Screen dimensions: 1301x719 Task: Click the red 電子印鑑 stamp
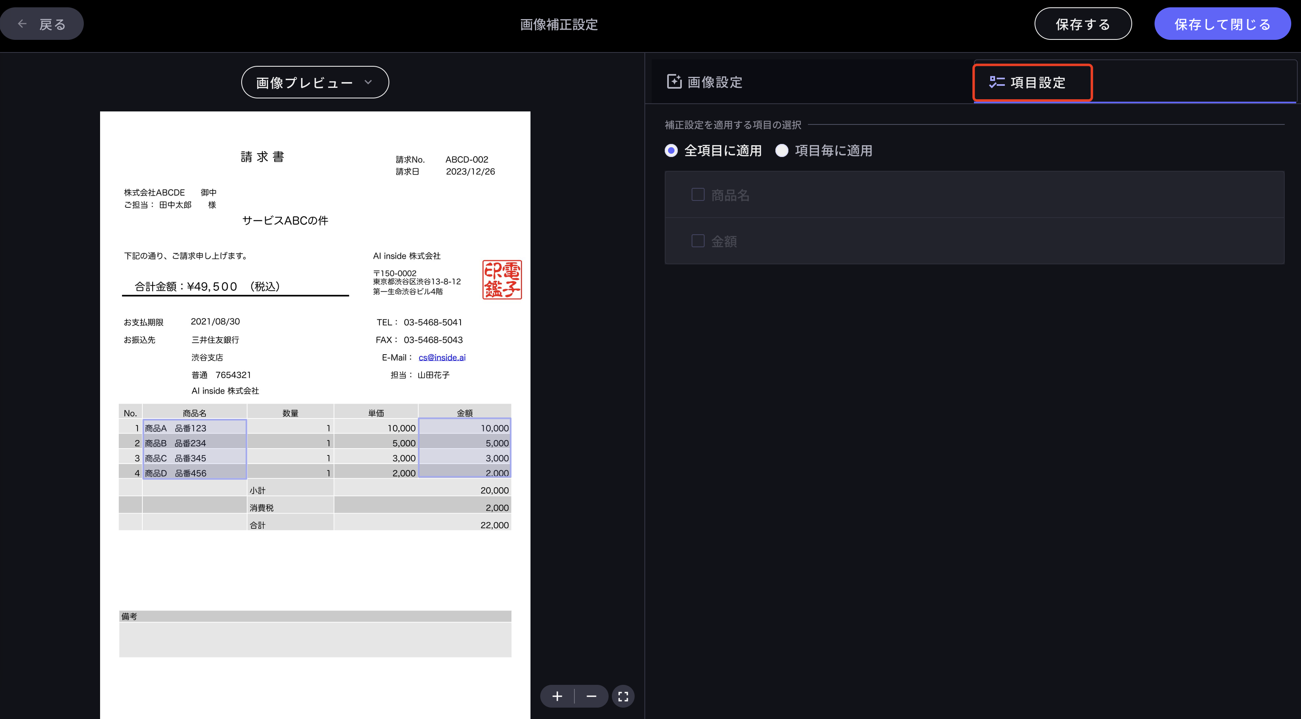502,280
